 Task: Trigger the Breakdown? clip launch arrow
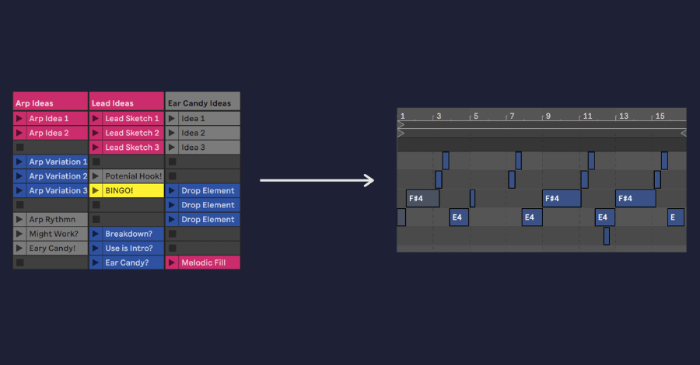click(x=95, y=234)
